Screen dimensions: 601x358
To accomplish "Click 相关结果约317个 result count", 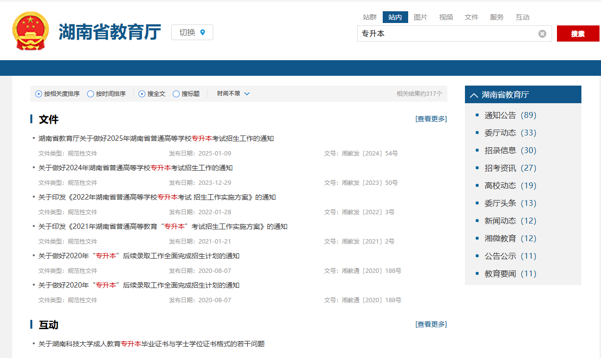I will click(419, 94).
